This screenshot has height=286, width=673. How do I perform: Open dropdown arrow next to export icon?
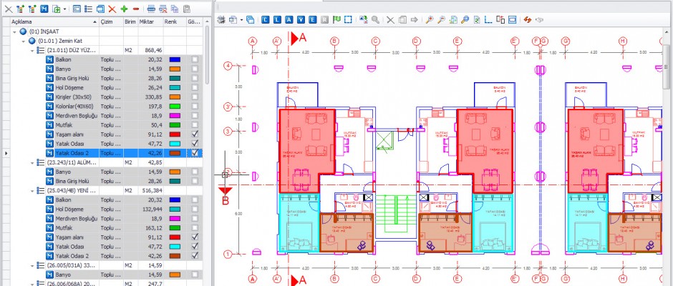coord(65,9)
